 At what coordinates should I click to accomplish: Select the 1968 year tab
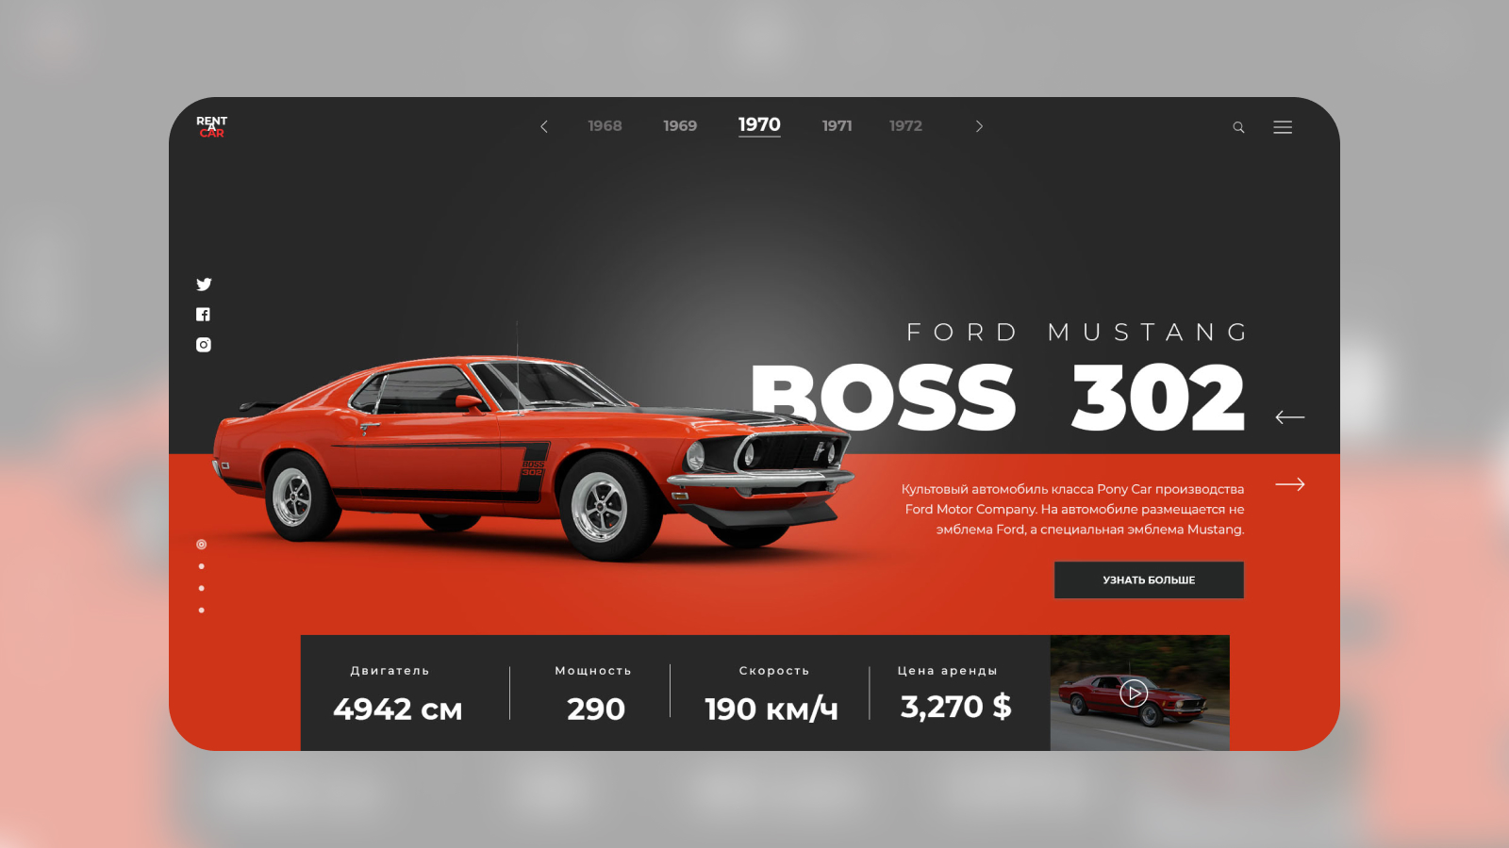(x=605, y=126)
